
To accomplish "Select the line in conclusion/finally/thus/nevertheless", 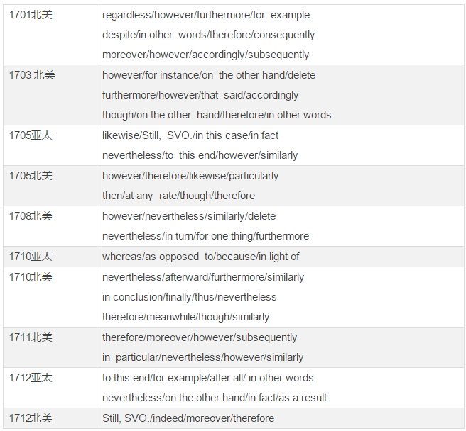I will click(189, 297).
